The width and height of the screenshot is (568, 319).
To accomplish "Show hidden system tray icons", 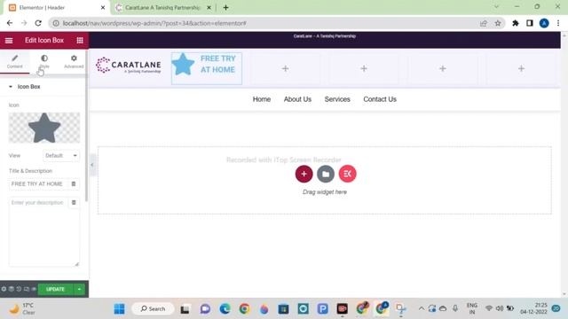I will tap(421, 308).
